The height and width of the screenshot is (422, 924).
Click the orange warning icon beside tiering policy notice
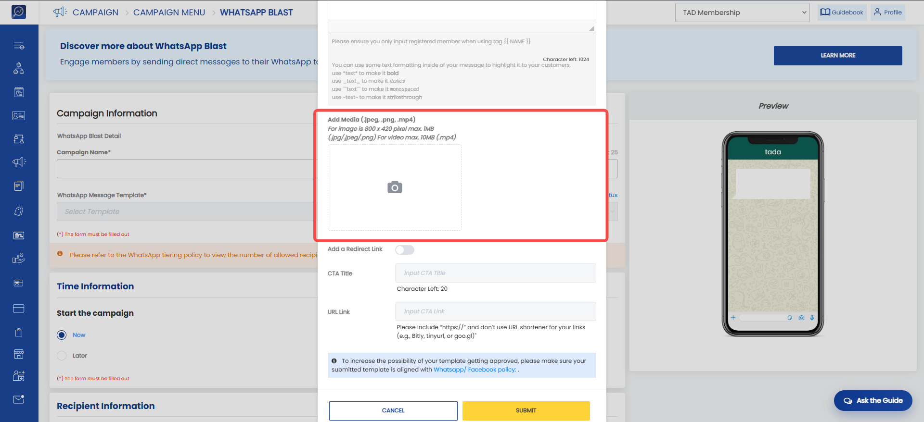[60, 254]
